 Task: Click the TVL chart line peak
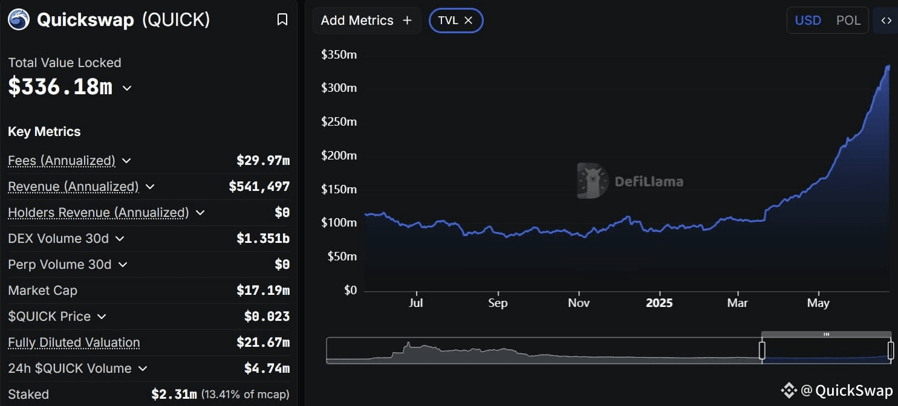(888, 66)
